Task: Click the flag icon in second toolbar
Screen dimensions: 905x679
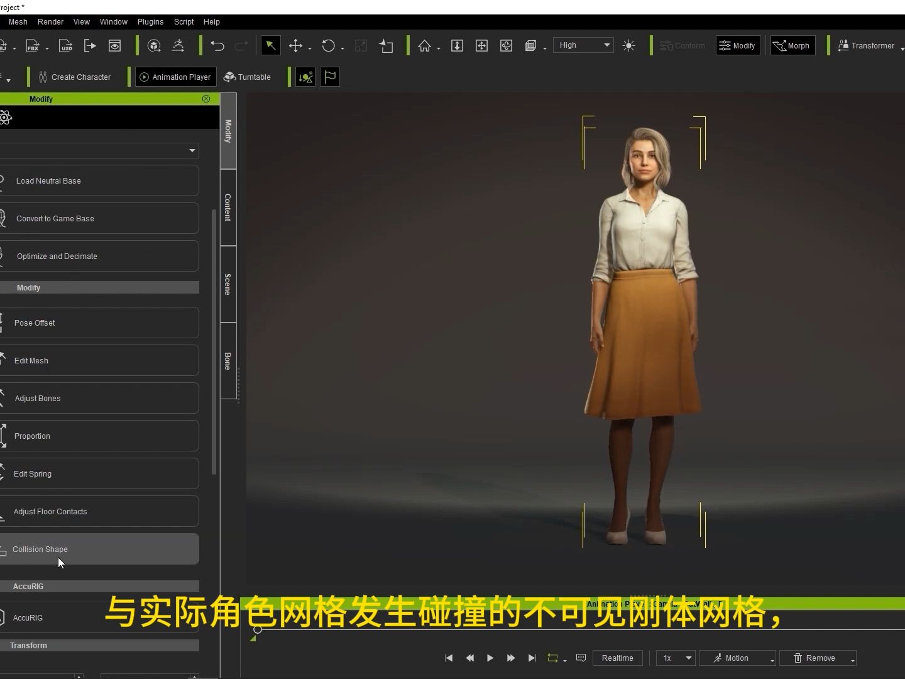Action: (x=330, y=77)
